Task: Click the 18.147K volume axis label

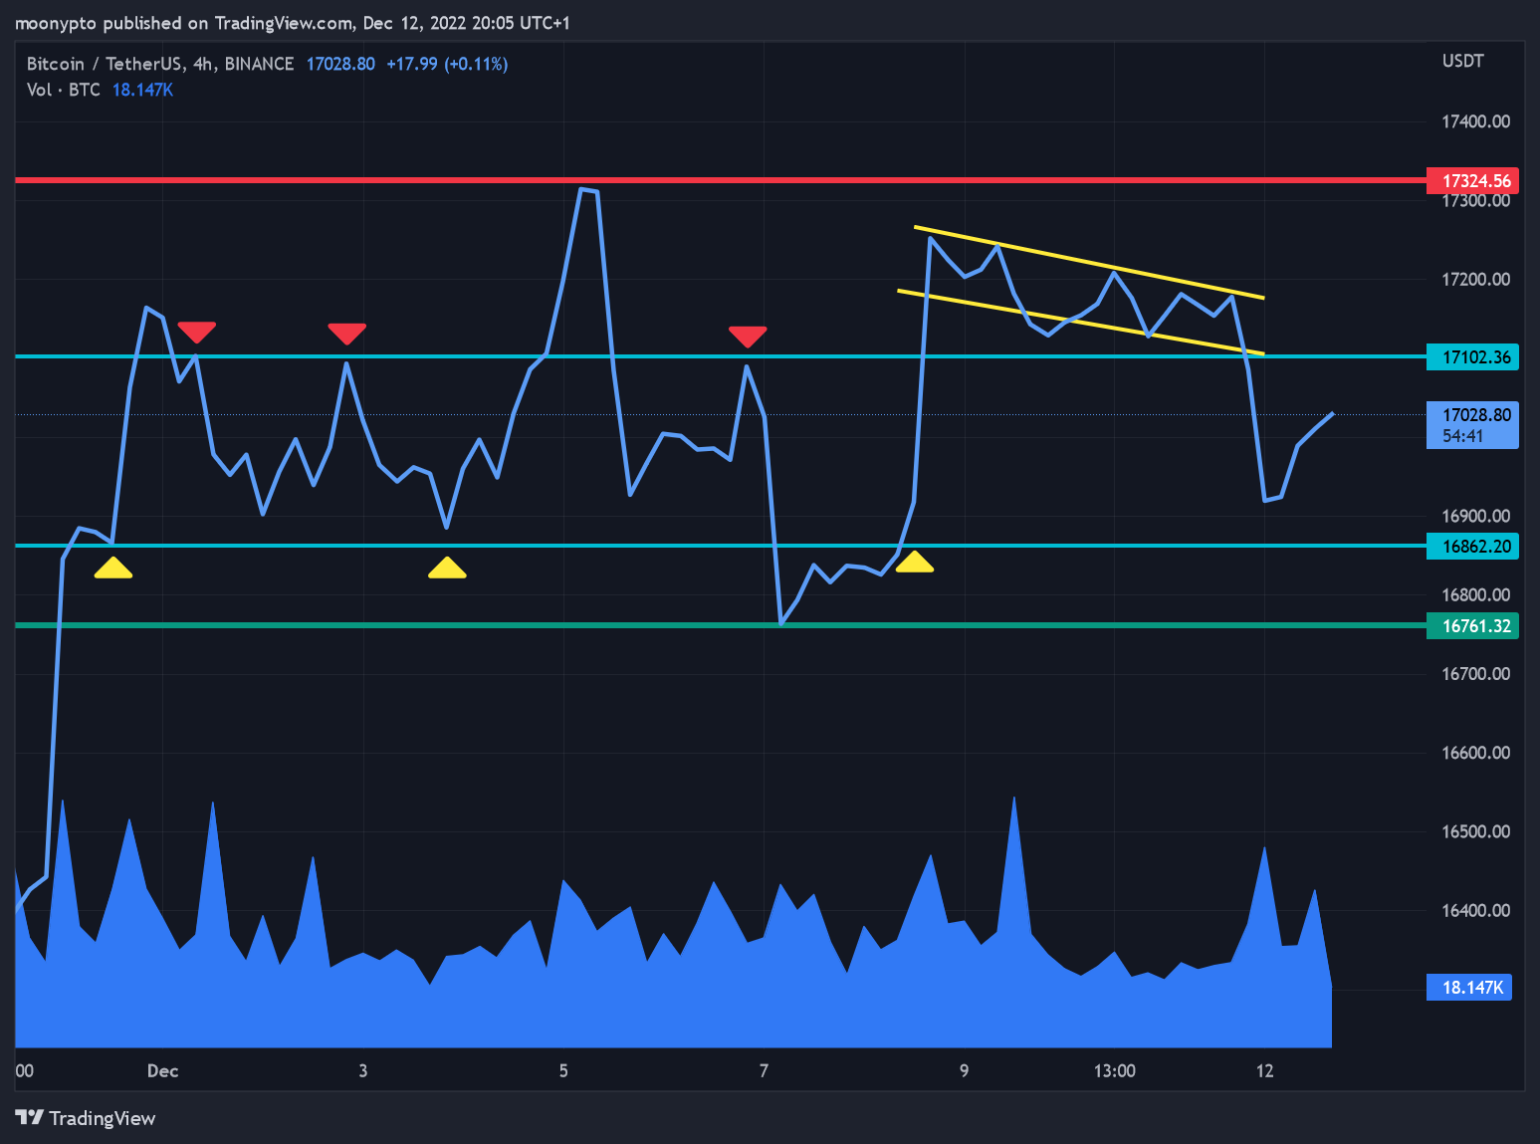Action: point(1469,987)
